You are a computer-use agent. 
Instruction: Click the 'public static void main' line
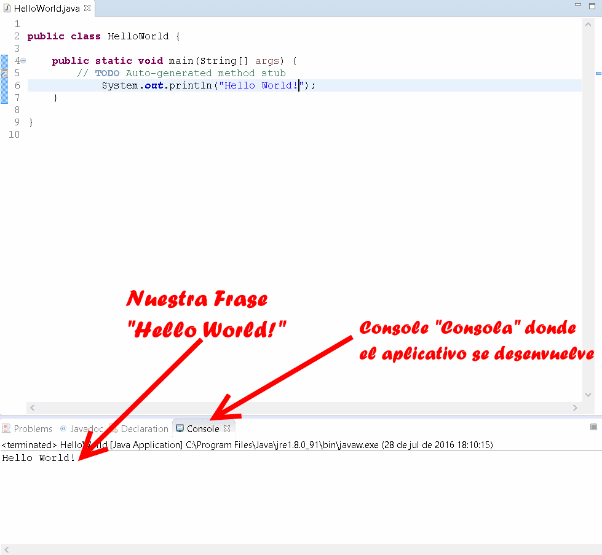pyautogui.click(x=174, y=61)
